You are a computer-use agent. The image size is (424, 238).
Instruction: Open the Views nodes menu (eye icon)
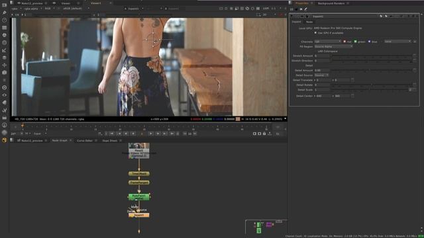[5, 95]
